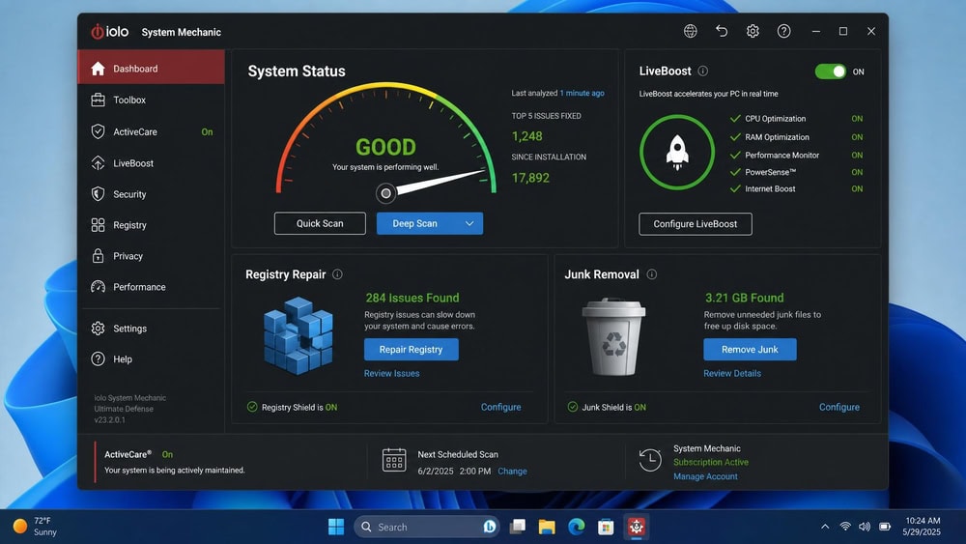
Task: Click 'Subscription Active' status text
Action: point(710,462)
